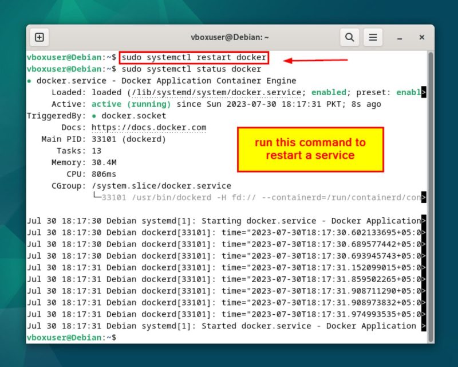Click the magnifier icon in the titlebar
This screenshot has height=367, width=458.
(349, 37)
